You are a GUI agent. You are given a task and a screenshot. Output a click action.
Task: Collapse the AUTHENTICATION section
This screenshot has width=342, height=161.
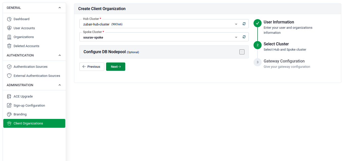(x=59, y=55)
